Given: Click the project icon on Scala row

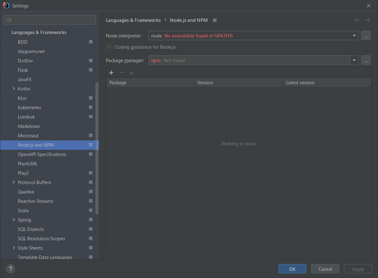Looking at the screenshot, I should pos(91,210).
